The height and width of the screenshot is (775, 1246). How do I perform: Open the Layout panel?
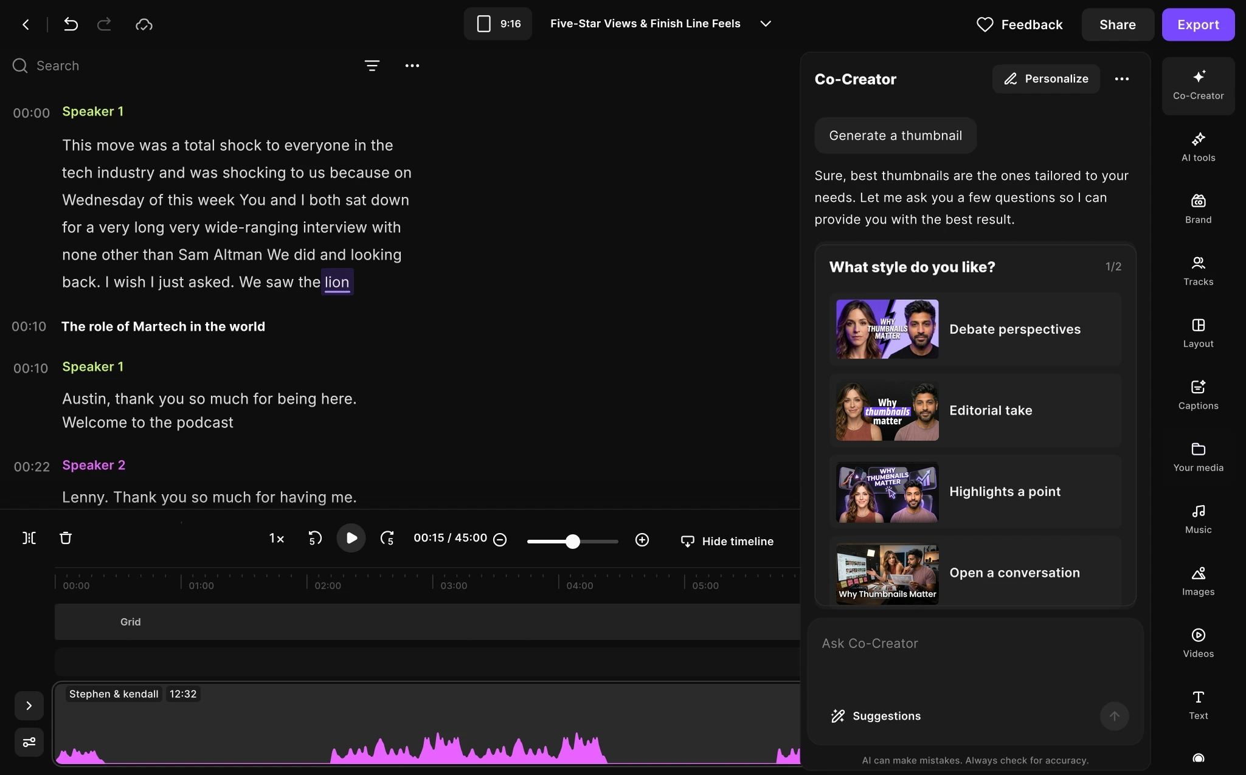[1198, 333]
